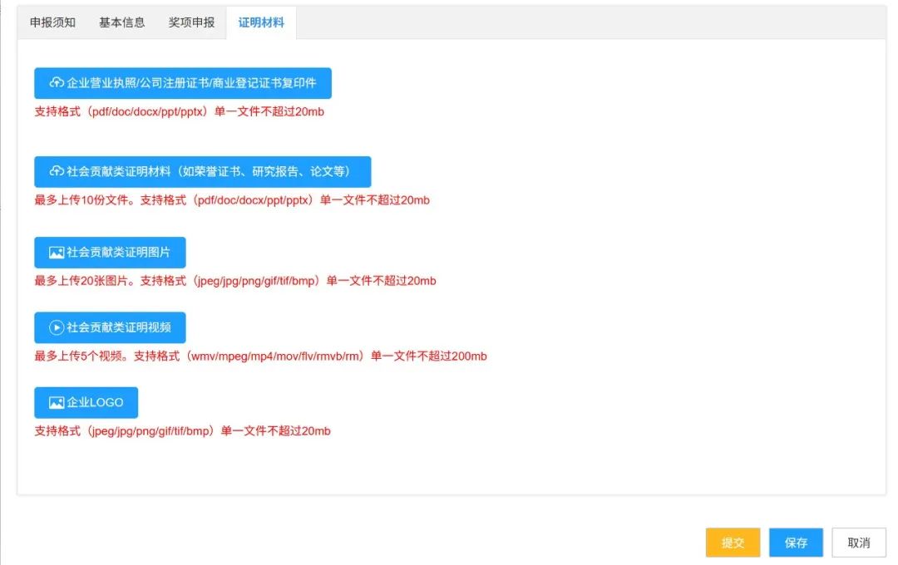Screen dimensions: 898x565
Task: Upload 社会贡献类证明材料 documents
Action: point(203,172)
